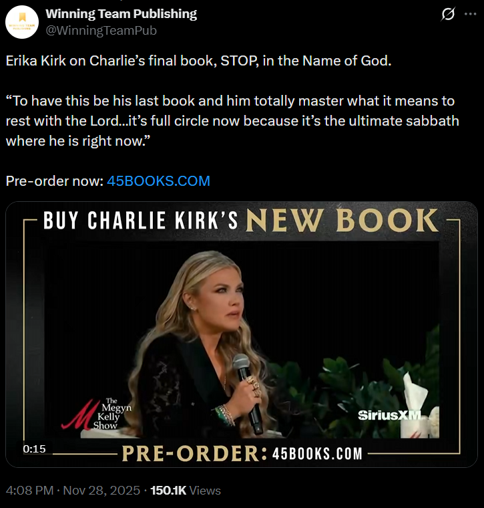Click the microphone shown in the video

(248, 392)
